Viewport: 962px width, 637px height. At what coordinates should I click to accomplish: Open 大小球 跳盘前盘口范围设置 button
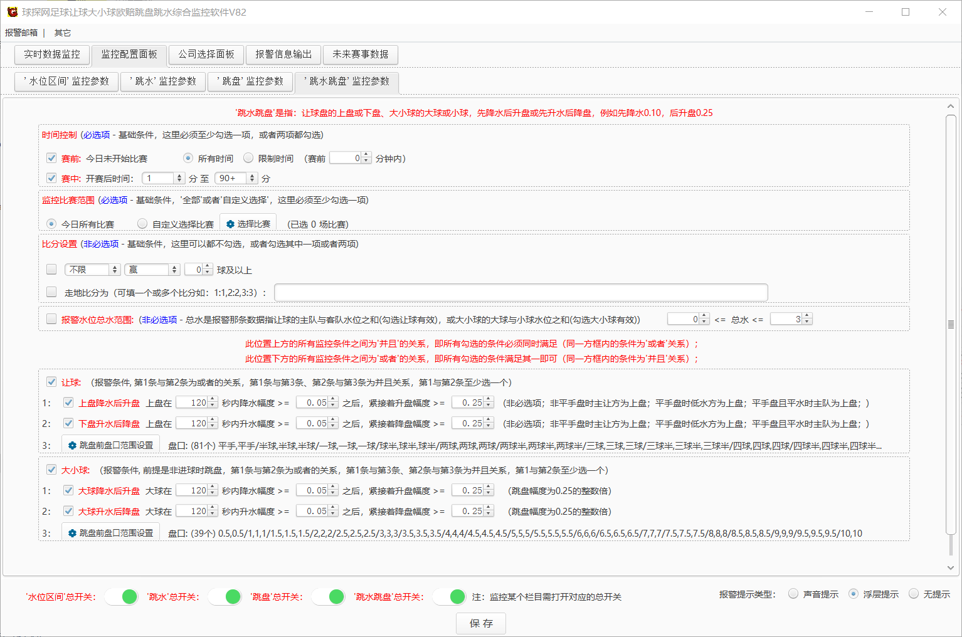click(x=110, y=533)
